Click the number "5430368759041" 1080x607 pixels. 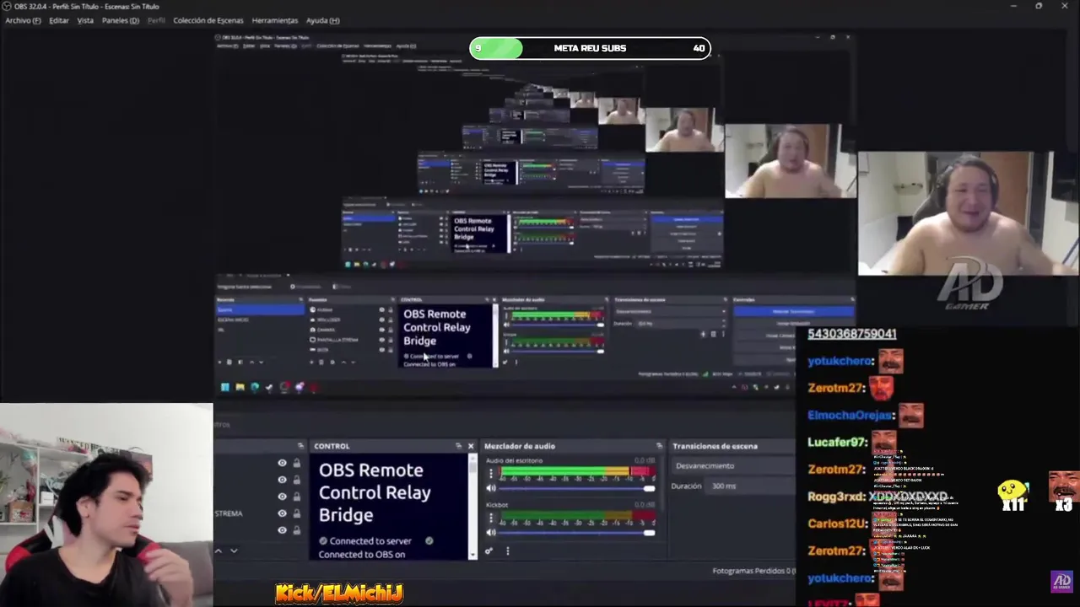tap(852, 334)
